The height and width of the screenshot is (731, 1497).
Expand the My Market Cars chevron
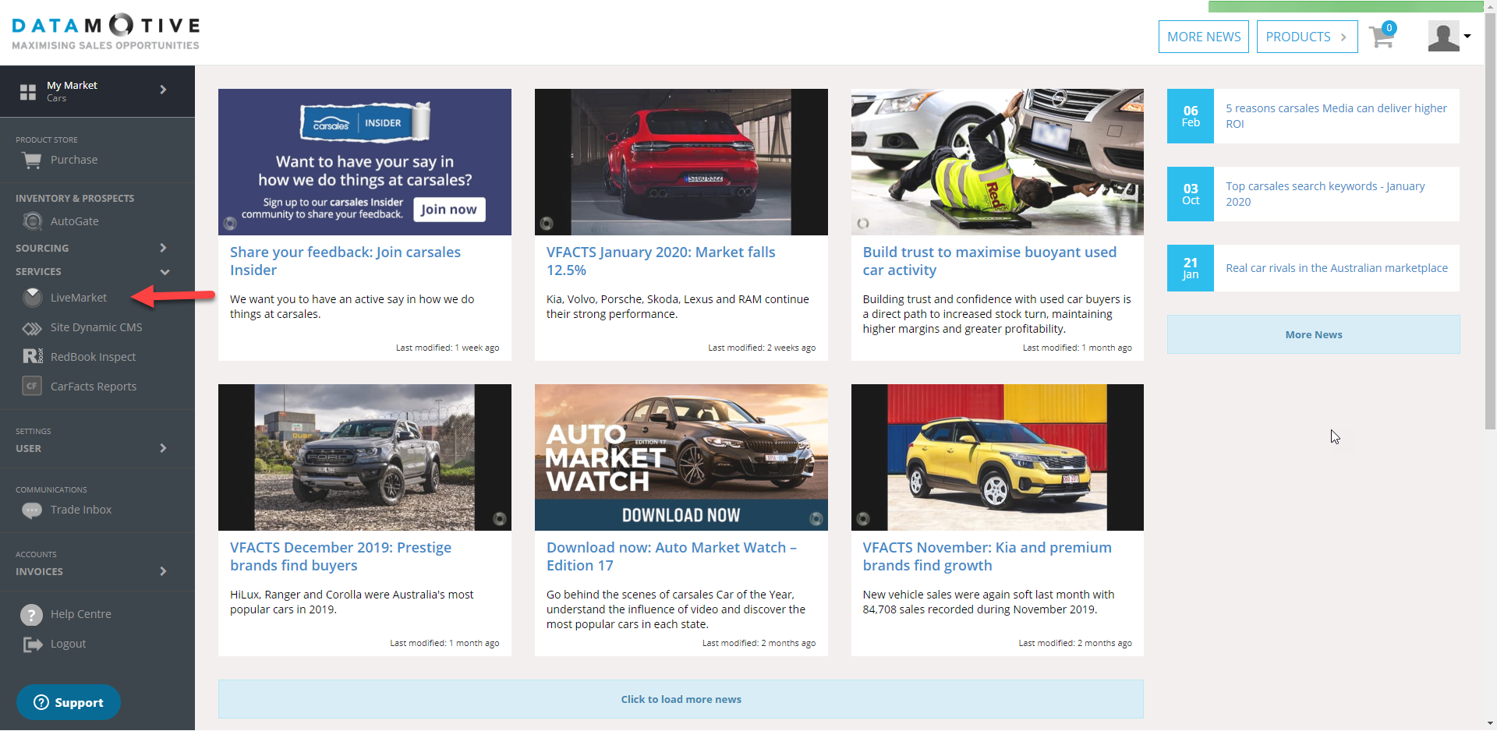point(163,90)
